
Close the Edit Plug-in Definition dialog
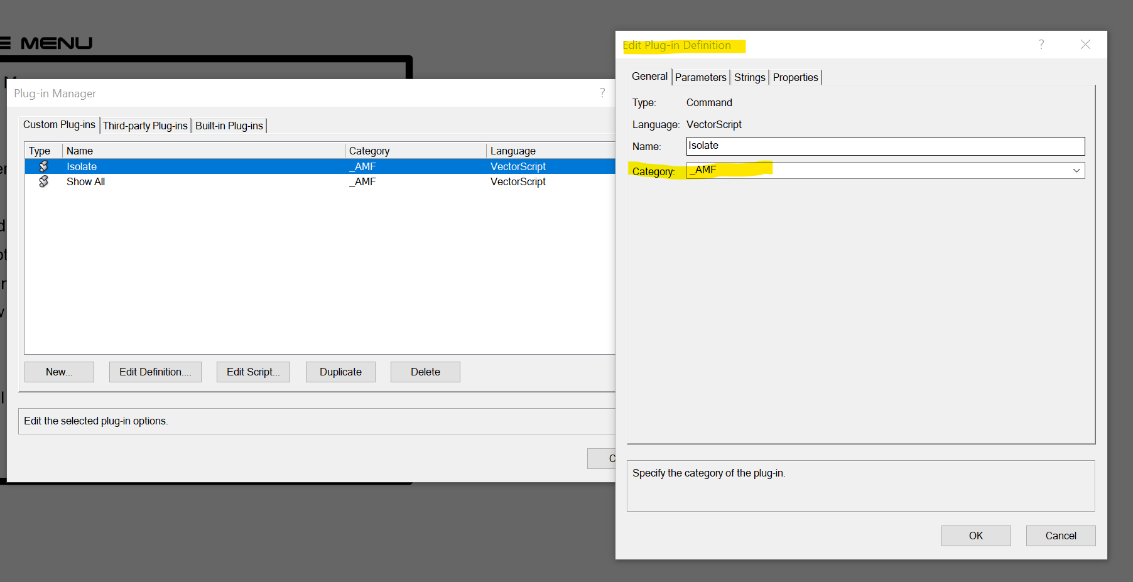(1085, 45)
